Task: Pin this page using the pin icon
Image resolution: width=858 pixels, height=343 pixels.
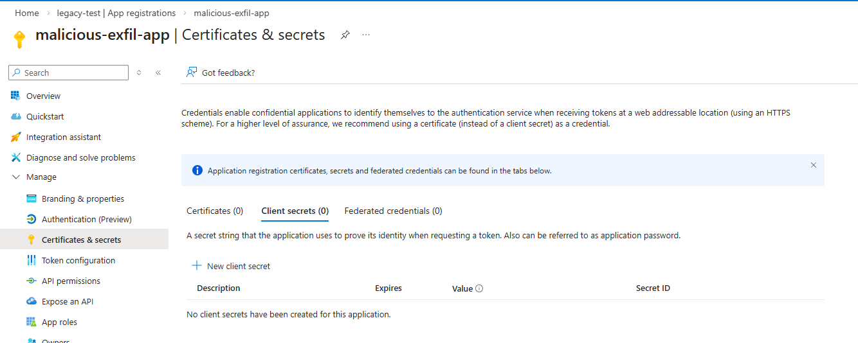Action: click(345, 35)
